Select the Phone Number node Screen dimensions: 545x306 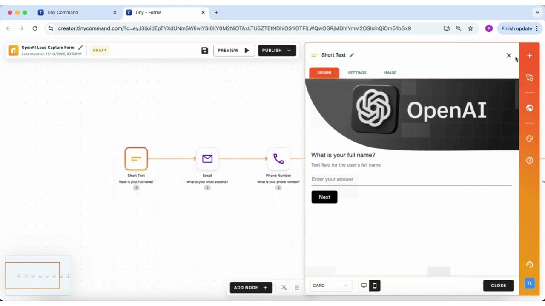click(278, 159)
